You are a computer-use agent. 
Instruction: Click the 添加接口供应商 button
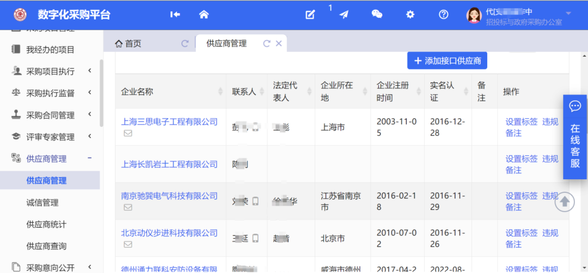click(447, 61)
